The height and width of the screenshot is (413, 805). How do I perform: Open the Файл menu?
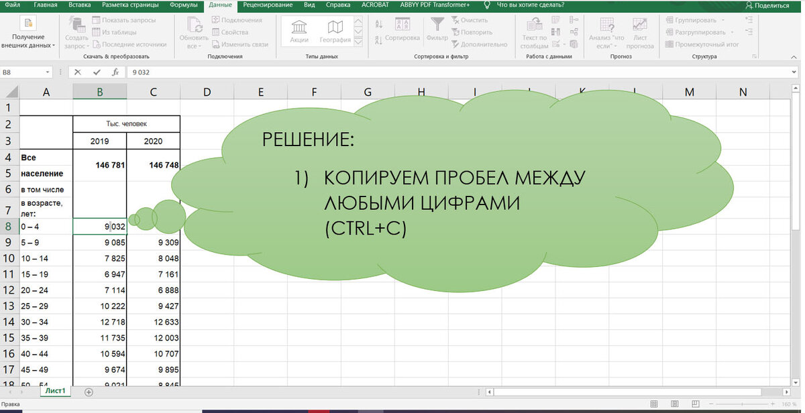tap(13, 5)
